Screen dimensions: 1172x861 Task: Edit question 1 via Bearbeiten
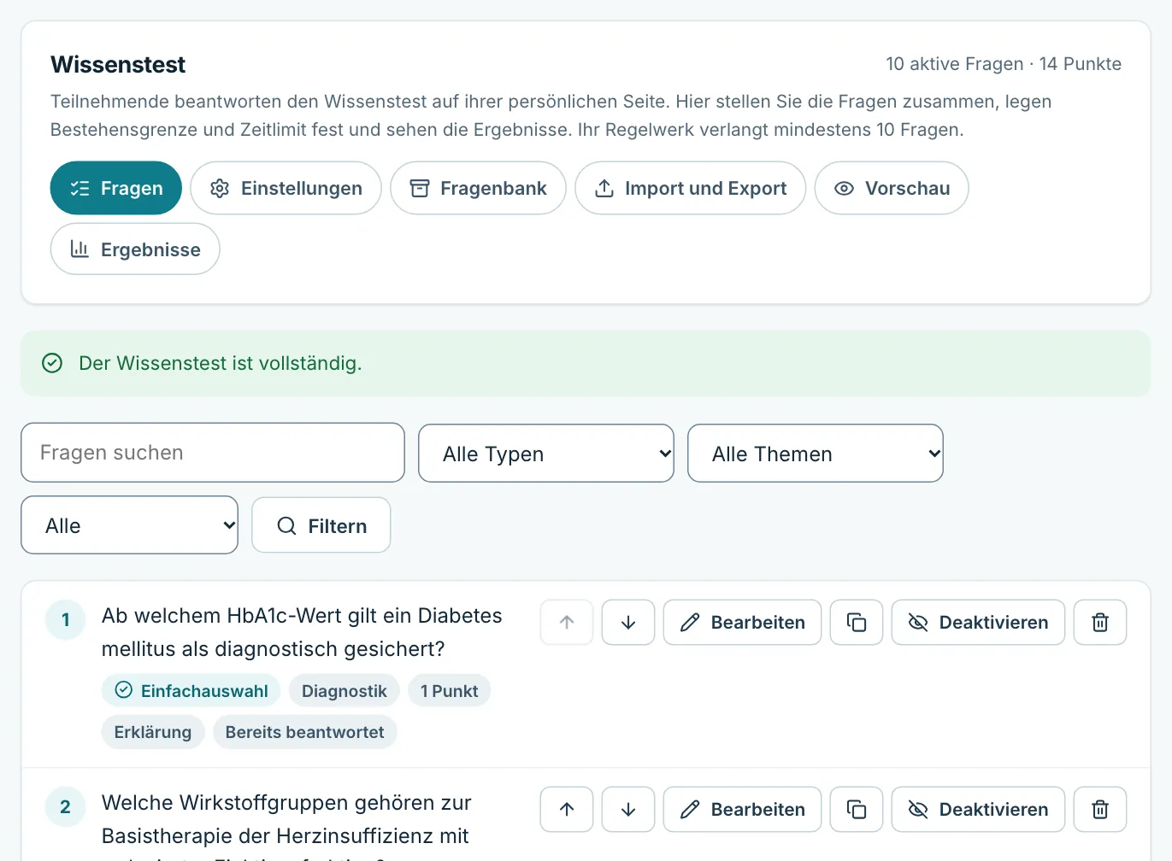743,623
